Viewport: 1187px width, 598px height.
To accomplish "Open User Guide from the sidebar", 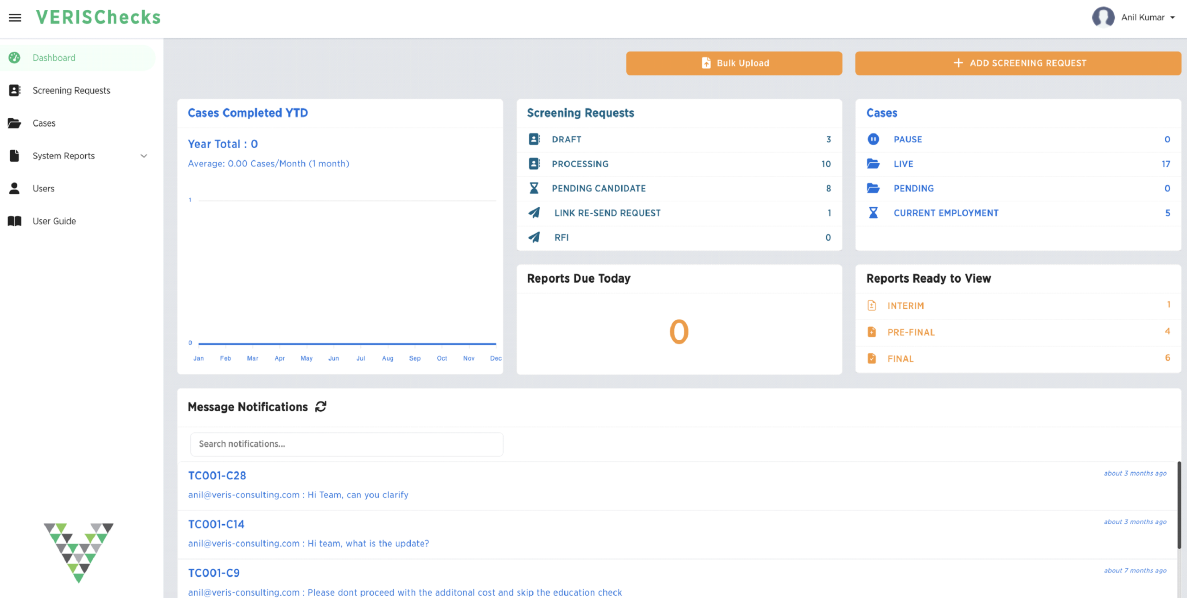I will tap(54, 221).
